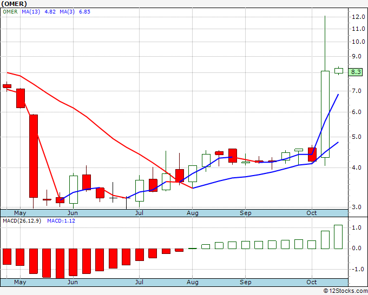
Task: Click the longest red MACD bar in late May
Action: [60, 264]
